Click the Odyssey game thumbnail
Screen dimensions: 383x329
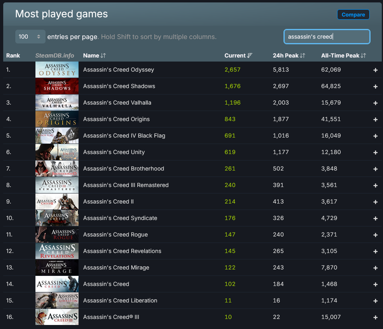pyautogui.click(x=57, y=70)
